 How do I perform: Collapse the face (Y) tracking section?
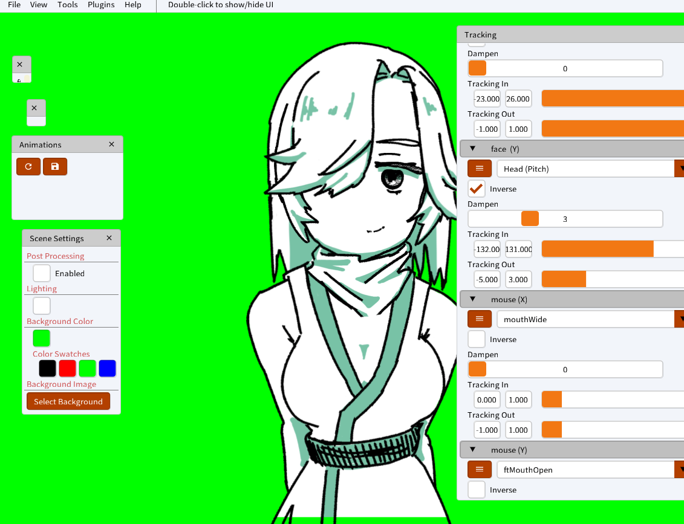click(472, 148)
